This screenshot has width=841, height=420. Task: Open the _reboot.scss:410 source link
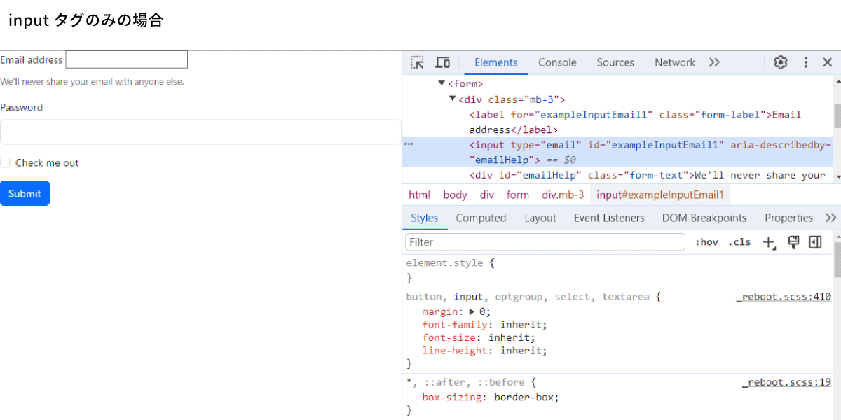point(784,297)
